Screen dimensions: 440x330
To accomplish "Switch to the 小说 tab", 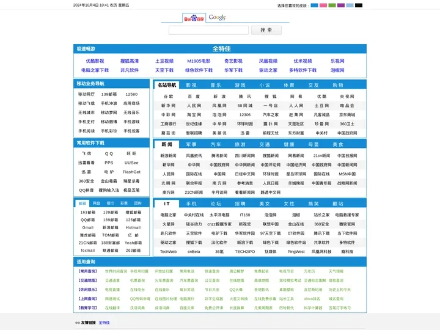I will (265, 85).
